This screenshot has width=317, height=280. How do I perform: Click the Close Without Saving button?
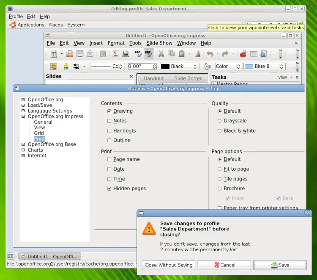pyautogui.click(x=168, y=265)
